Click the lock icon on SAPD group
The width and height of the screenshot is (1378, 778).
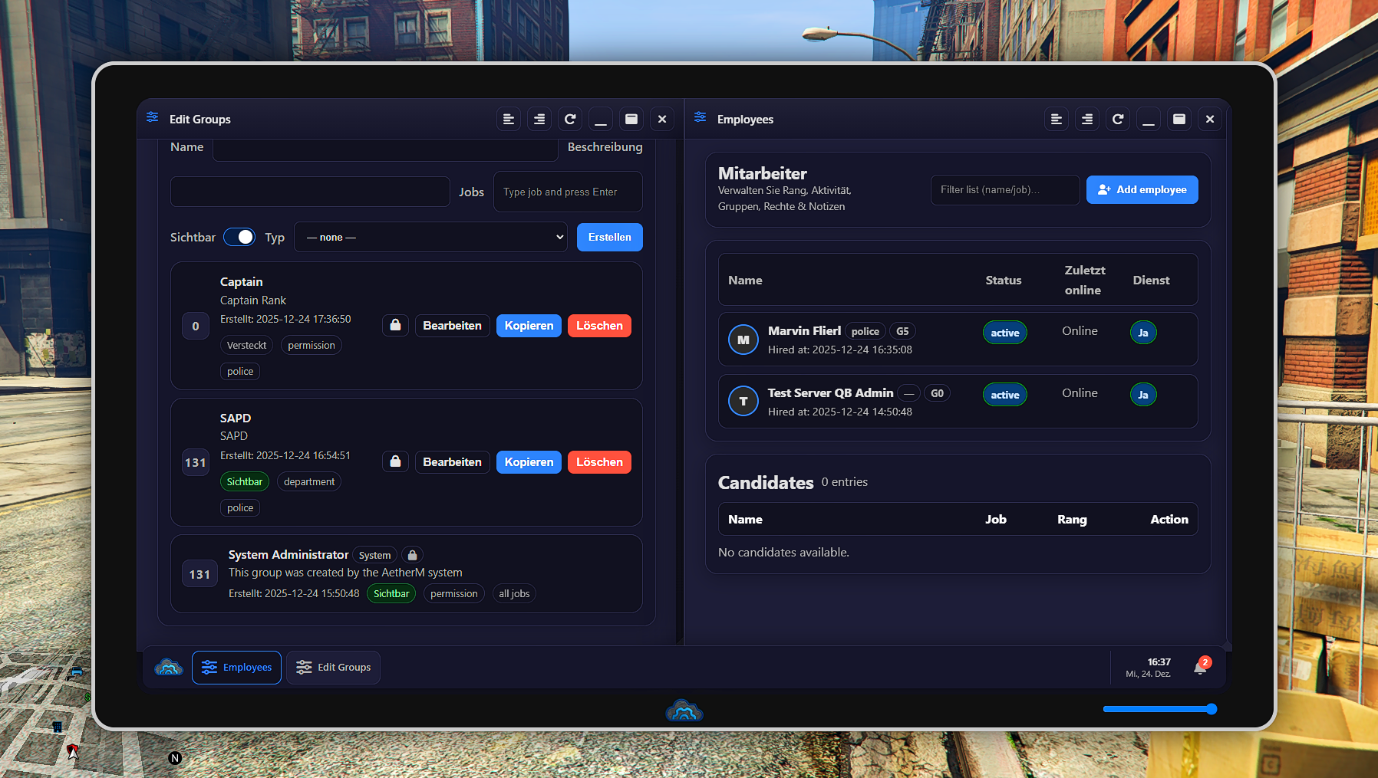(x=395, y=462)
